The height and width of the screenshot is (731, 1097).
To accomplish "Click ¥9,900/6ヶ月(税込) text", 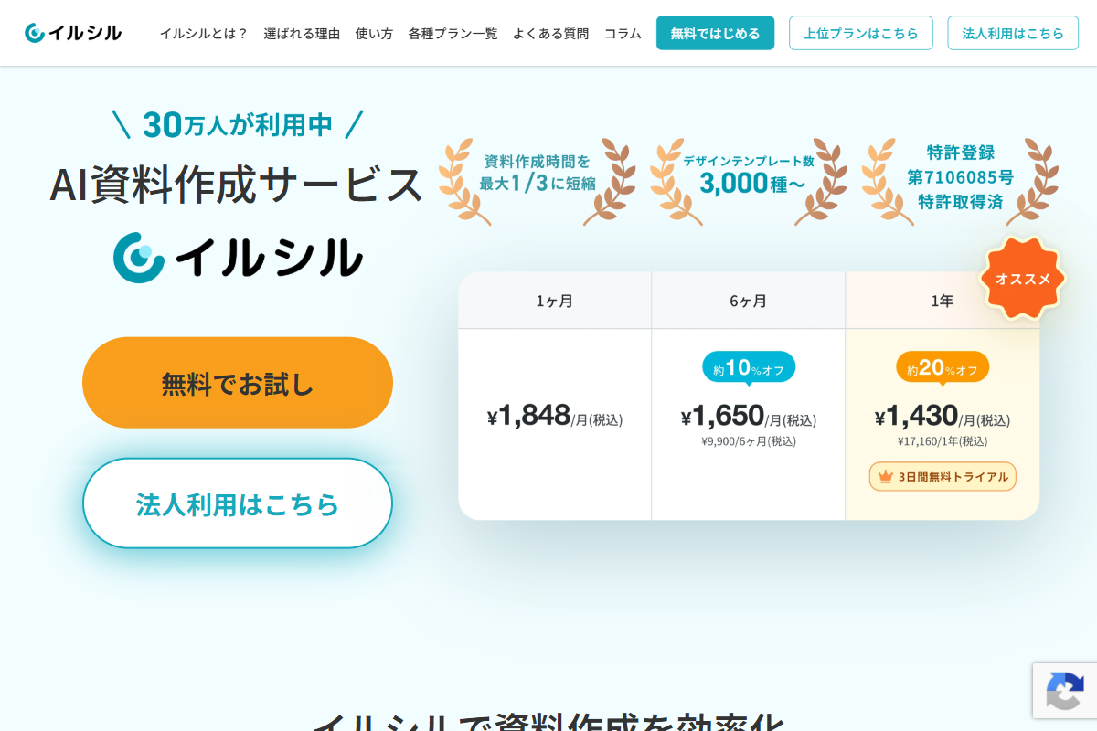I will [749, 441].
